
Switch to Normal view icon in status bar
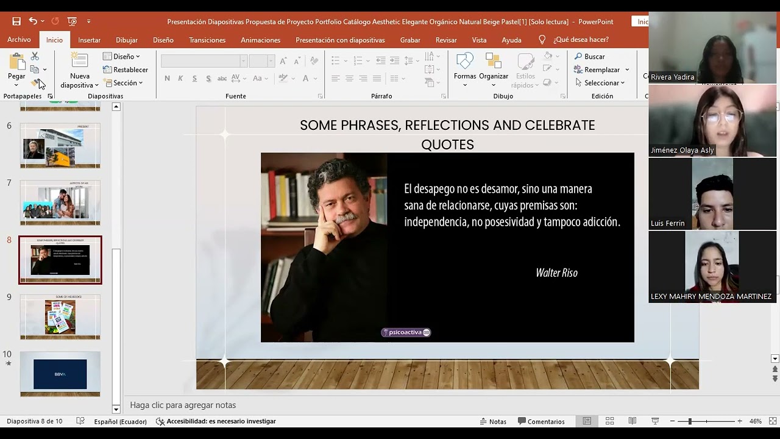click(x=587, y=421)
